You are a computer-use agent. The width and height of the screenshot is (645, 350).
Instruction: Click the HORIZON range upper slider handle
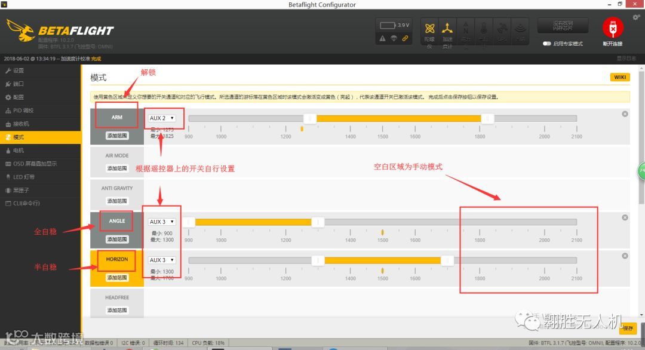[x=447, y=260]
